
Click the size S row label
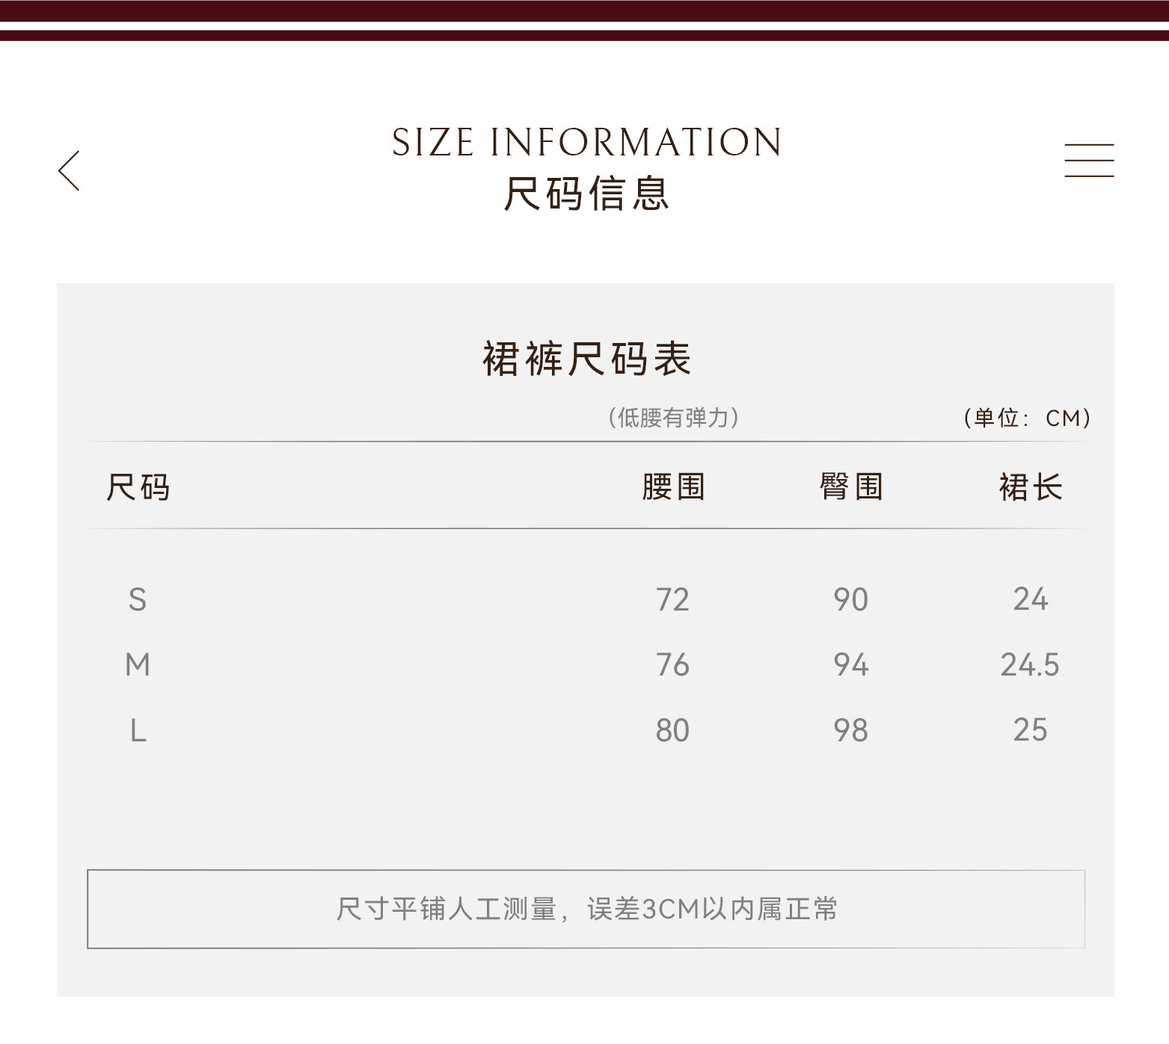[x=138, y=599]
